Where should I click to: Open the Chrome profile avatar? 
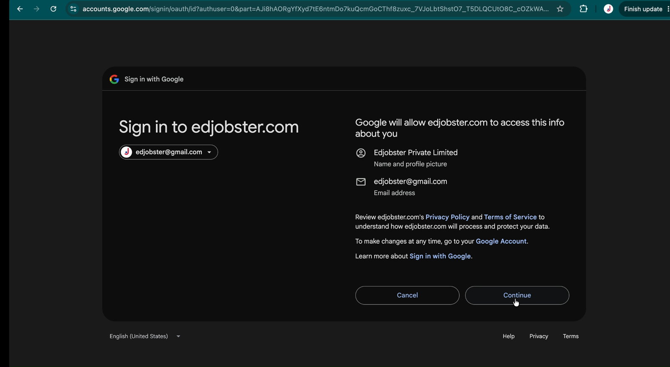click(x=608, y=9)
